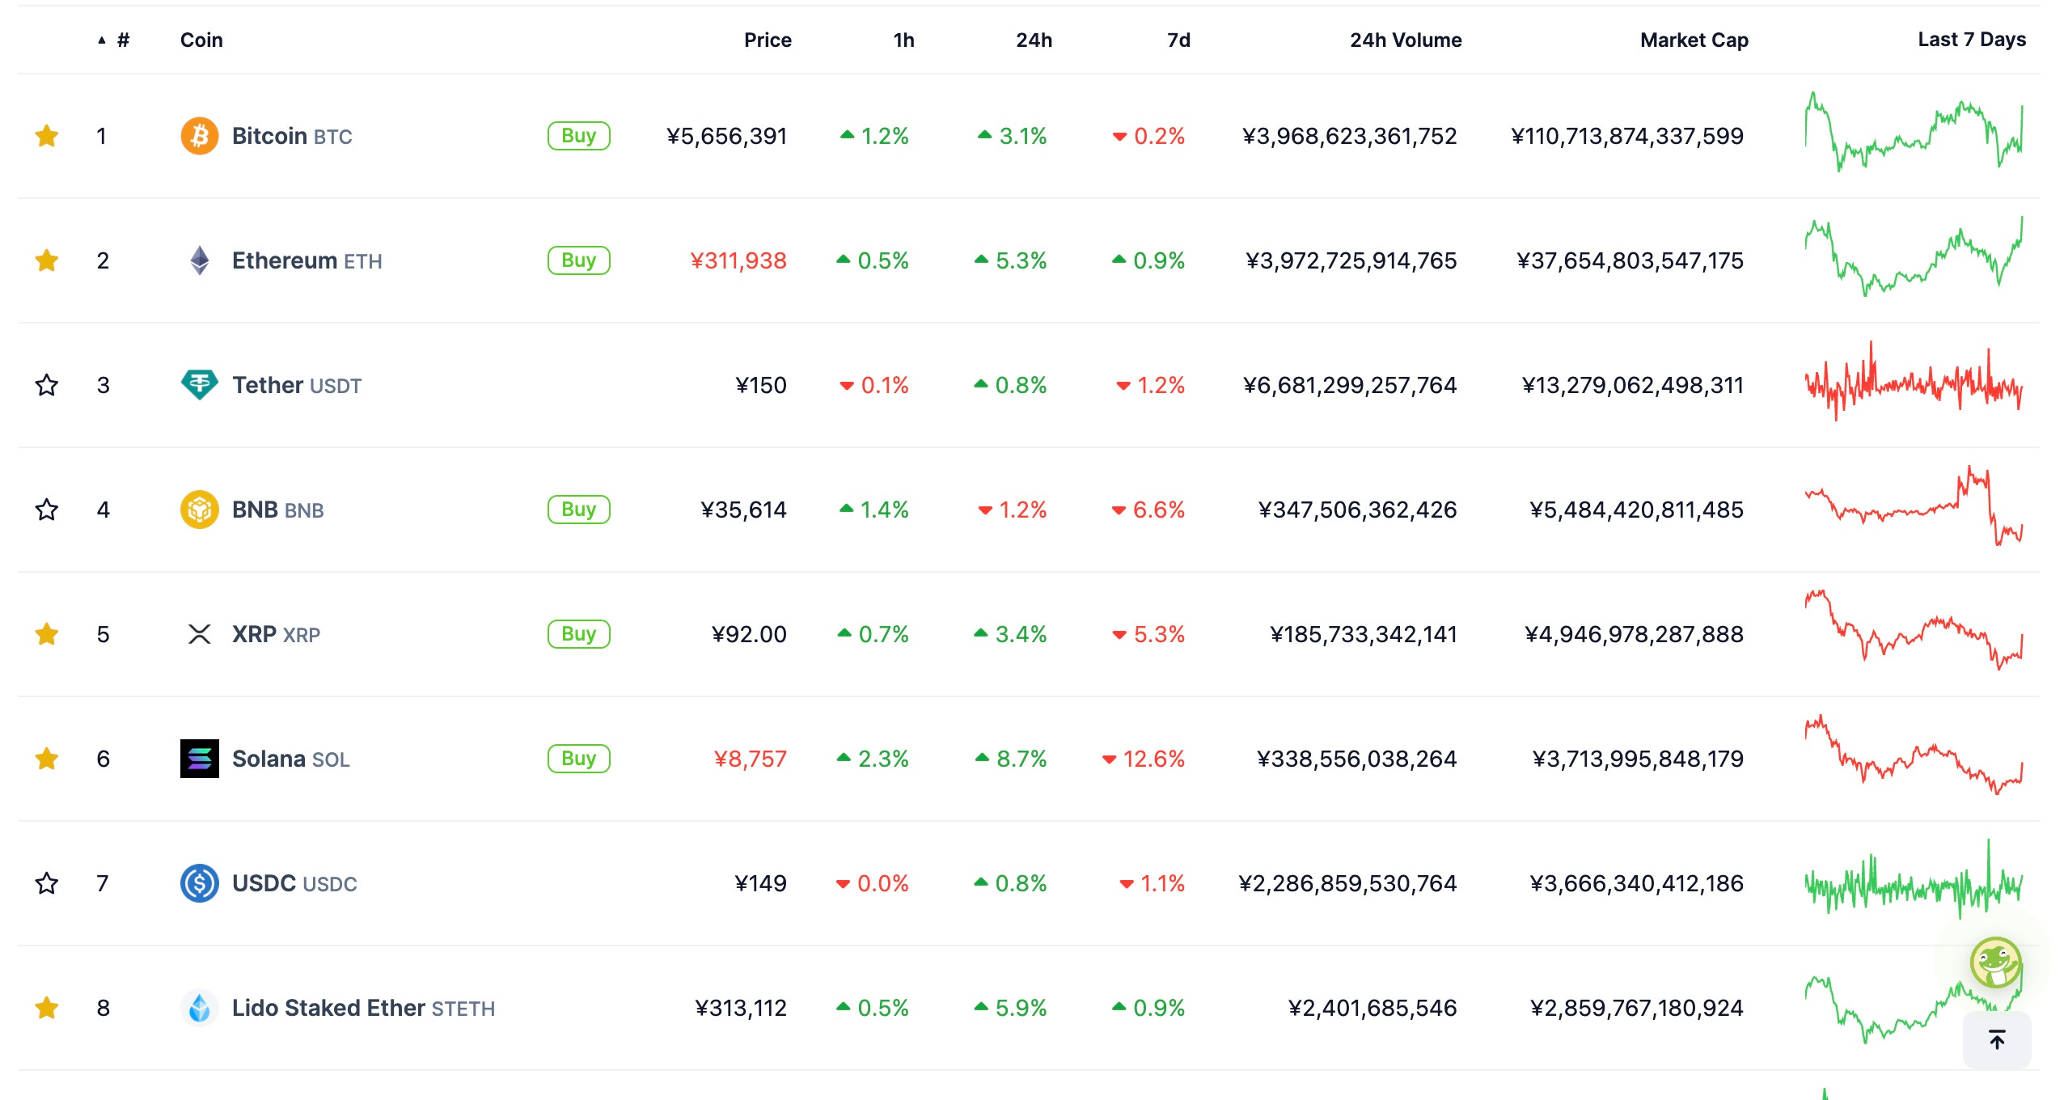Click the Lido Staked Ether logo
Image resolution: width=2064 pixels, height=1100 pixels.
[x=199, y=1008]
